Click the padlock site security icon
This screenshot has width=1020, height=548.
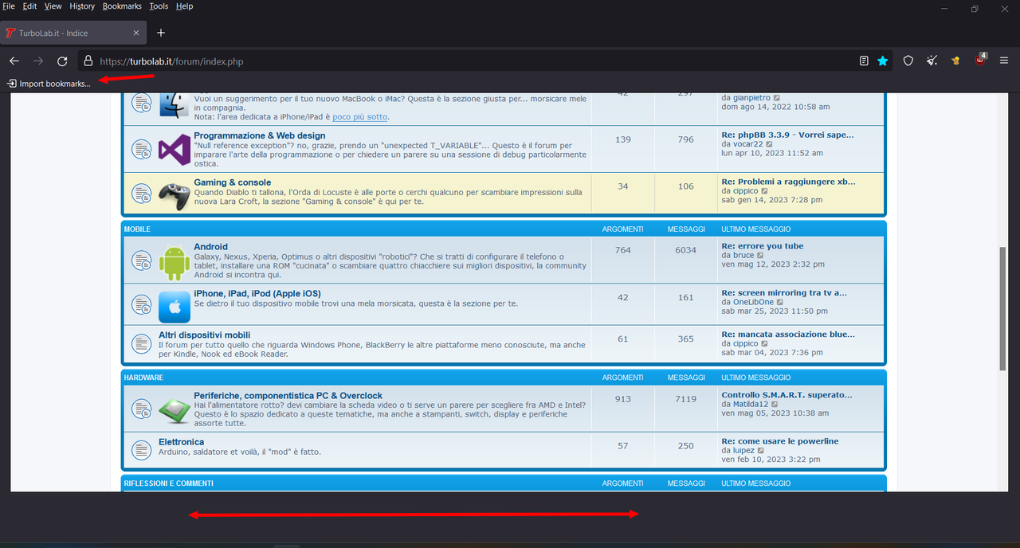click(x=88, y=61)
